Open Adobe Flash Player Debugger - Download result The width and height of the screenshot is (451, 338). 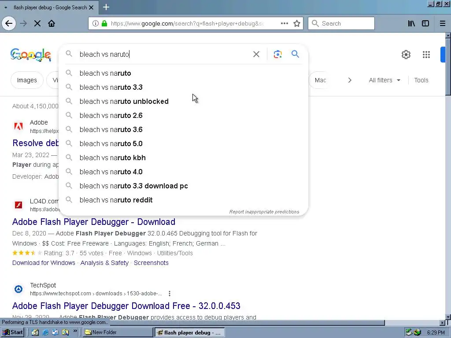coord(94,222)
